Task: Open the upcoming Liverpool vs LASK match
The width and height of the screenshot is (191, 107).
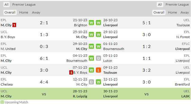Action: point(147,94)
